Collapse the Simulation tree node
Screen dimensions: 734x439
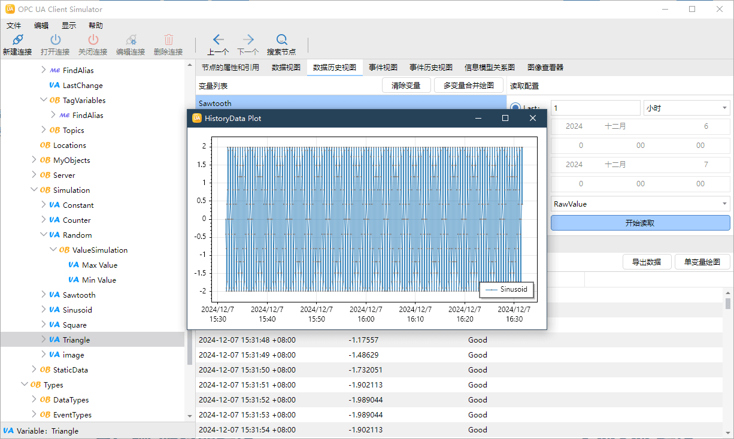point(34,190)
